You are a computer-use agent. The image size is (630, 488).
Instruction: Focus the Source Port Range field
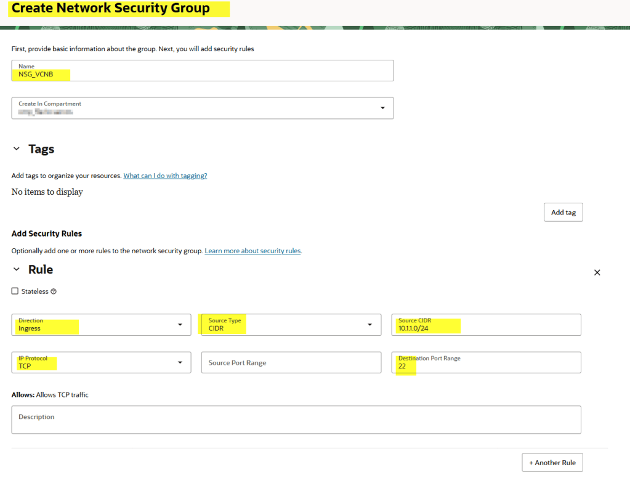291,362
